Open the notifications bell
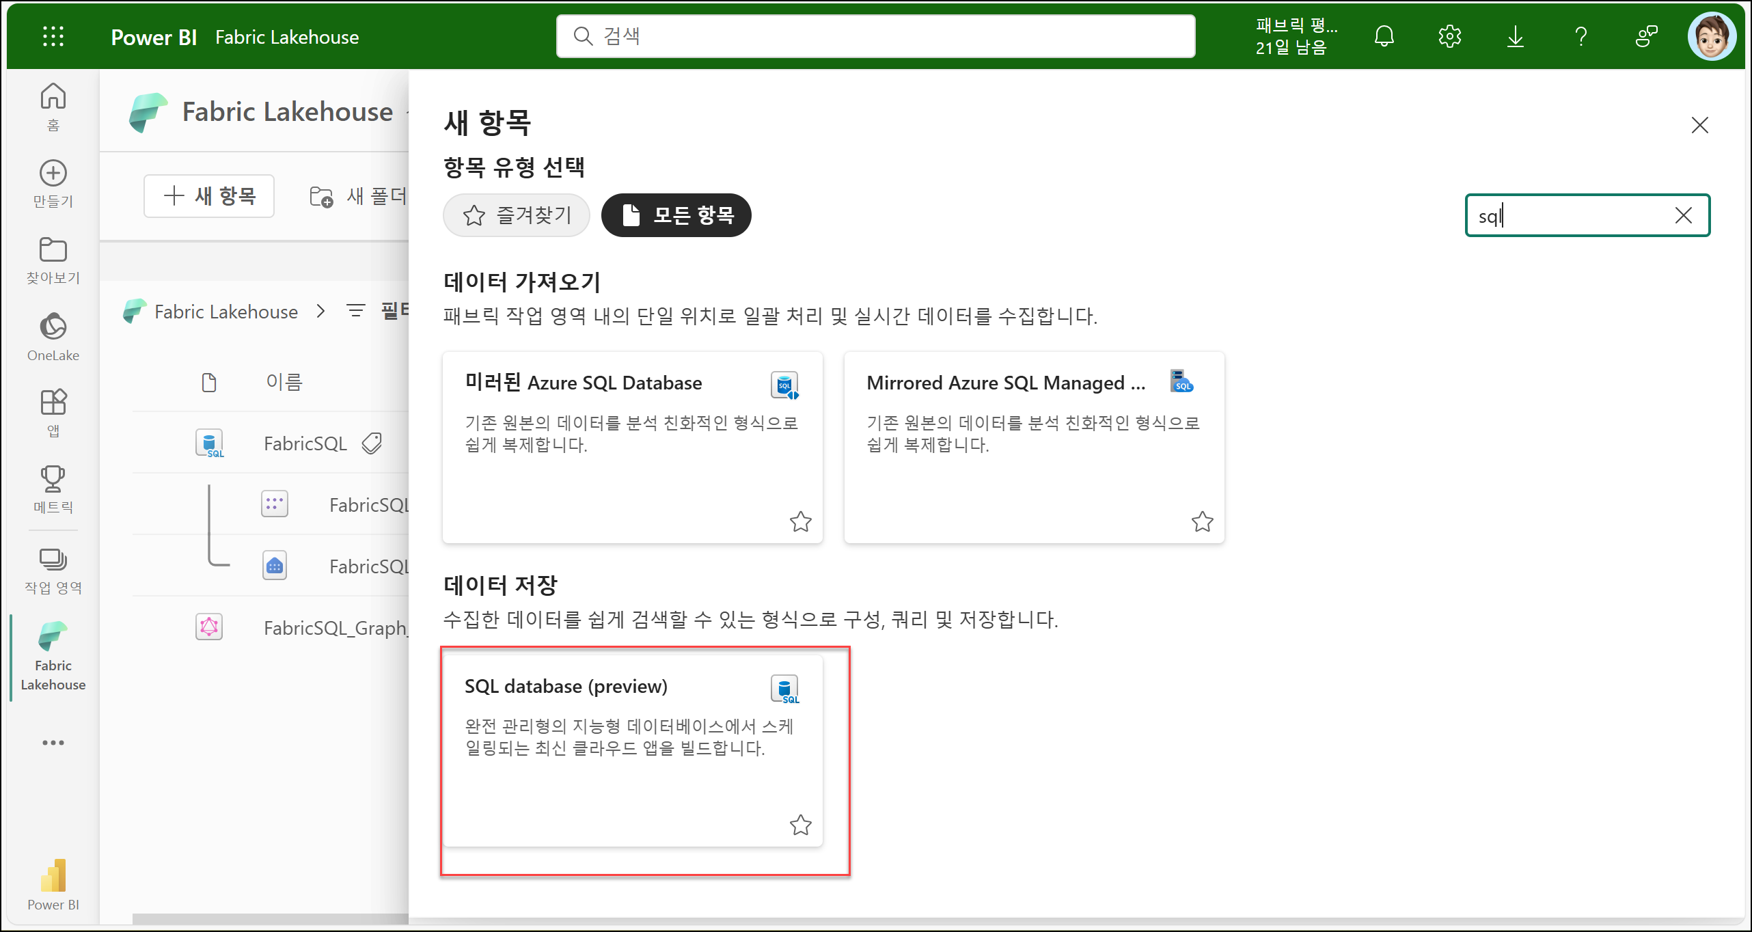 pyautogui.click(x=1384, y=36)
